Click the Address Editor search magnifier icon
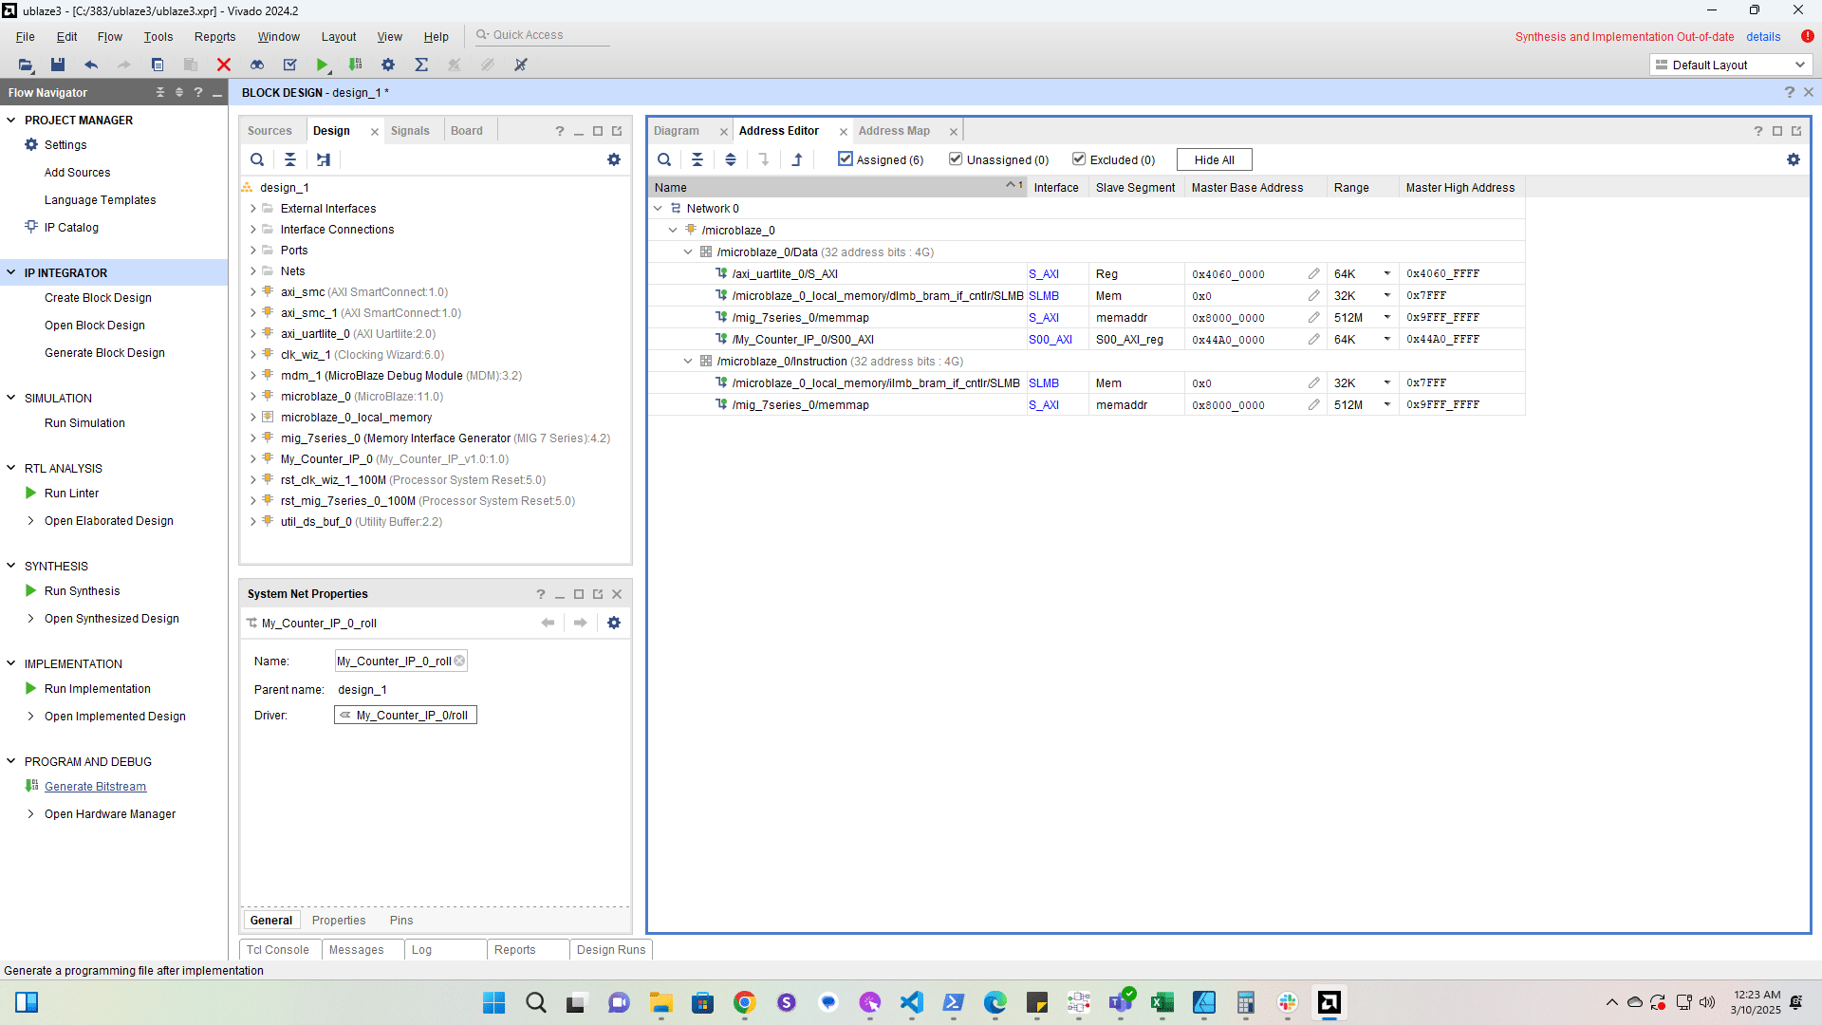The height and width of the screenshot is (1025, 1822). point(664,159)
